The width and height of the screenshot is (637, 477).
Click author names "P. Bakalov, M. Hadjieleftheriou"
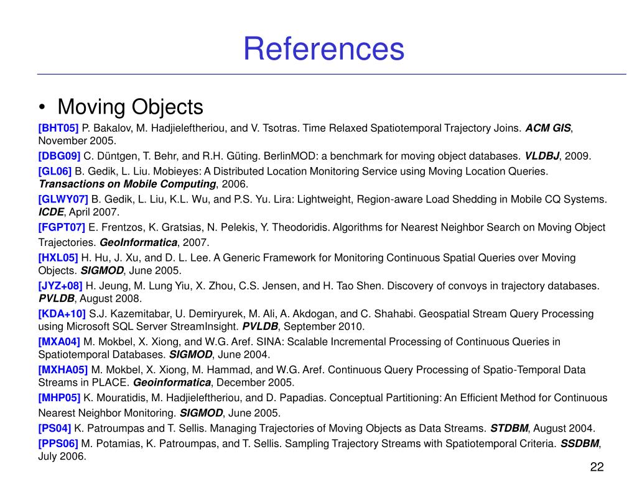click(154, 128)
